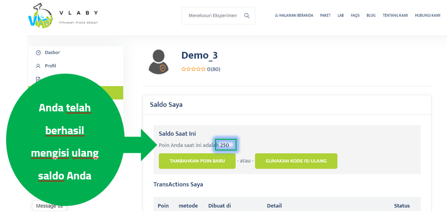Go to the Lab page
Screen dimensions: 447x212
click(x=341, y=15)
